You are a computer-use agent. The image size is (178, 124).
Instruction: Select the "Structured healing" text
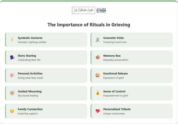pos(28,96)
